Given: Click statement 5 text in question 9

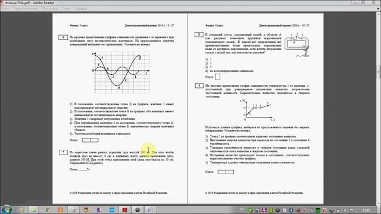Looking at the screenshot, I should [252, 162].
